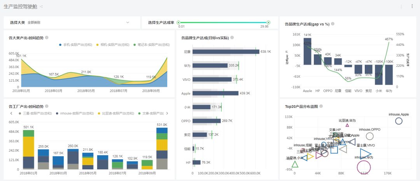The width and height of the screenshot is (420, 181).
Task: Select the 尼康 bar labeled 639.1K
Action: click(x=226, y=52)
